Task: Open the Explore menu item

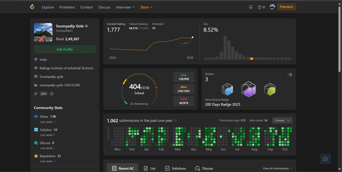Action: (48, 7)
